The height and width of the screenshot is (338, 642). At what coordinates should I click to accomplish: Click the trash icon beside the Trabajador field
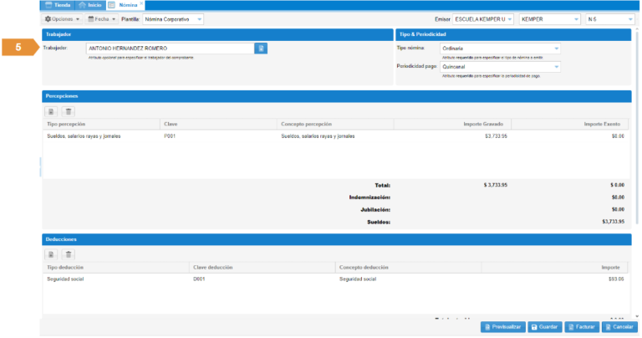[261, 49]
